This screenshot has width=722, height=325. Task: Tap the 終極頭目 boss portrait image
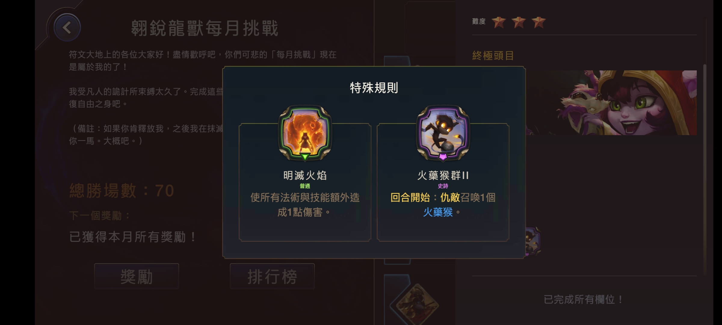611,103
